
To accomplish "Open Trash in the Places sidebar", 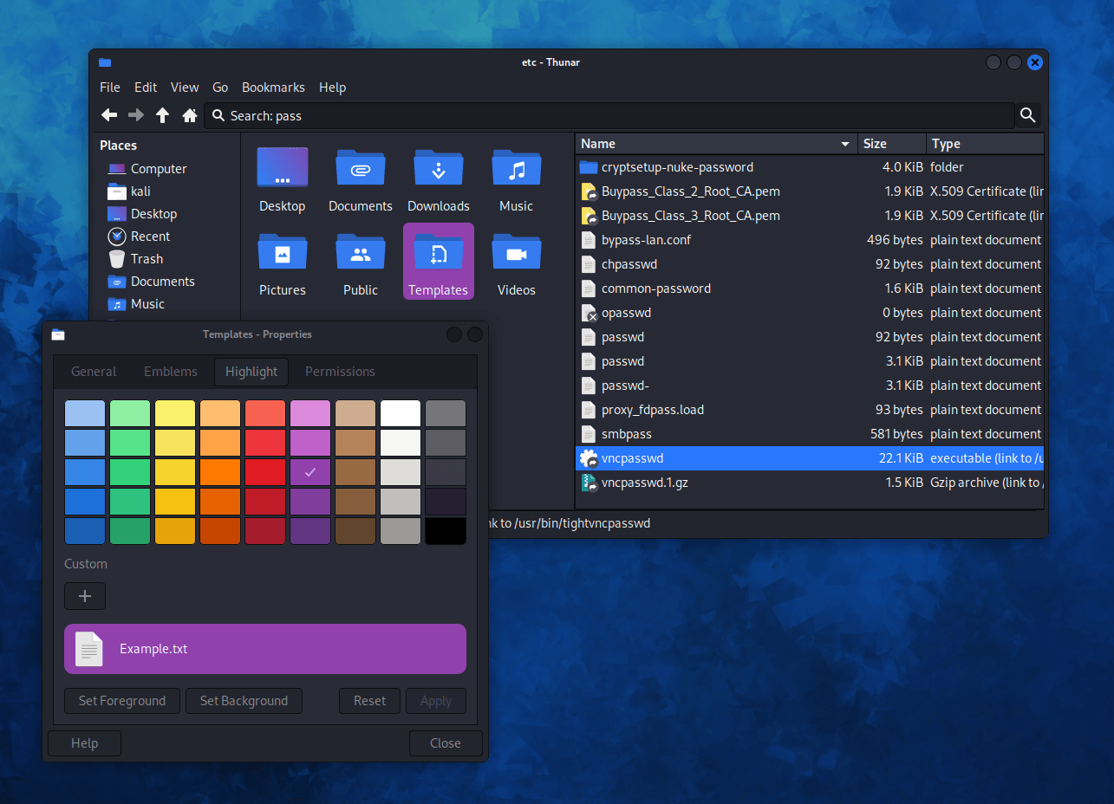I will 147,259.
